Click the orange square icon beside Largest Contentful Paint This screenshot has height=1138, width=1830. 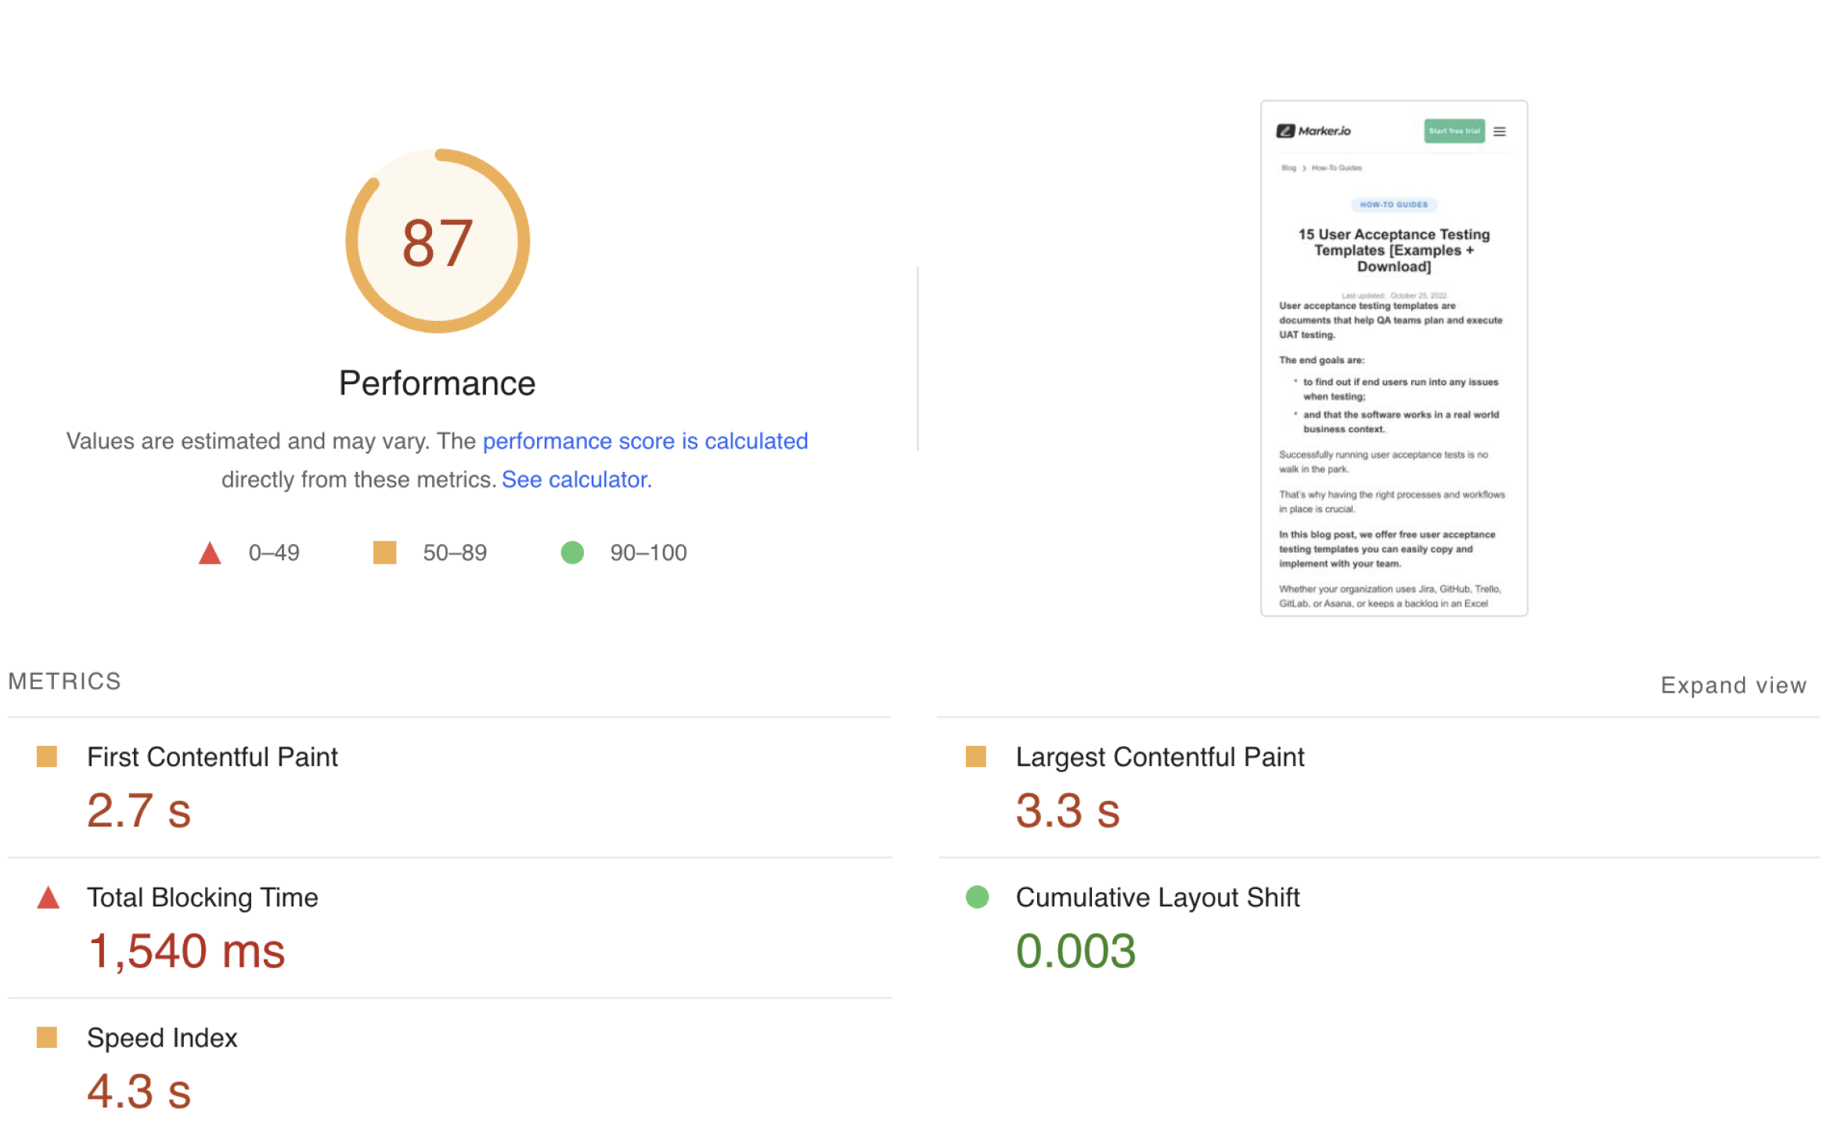(976, 756)
